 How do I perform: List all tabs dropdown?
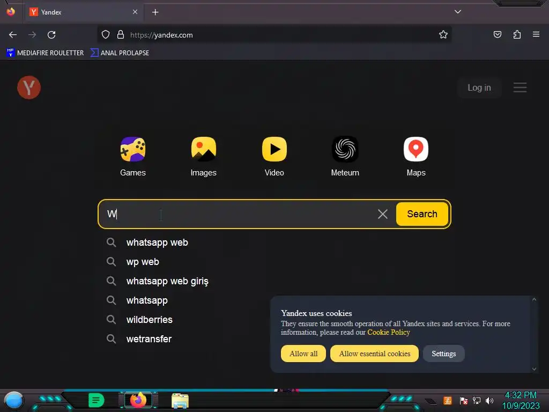(458, 12)
